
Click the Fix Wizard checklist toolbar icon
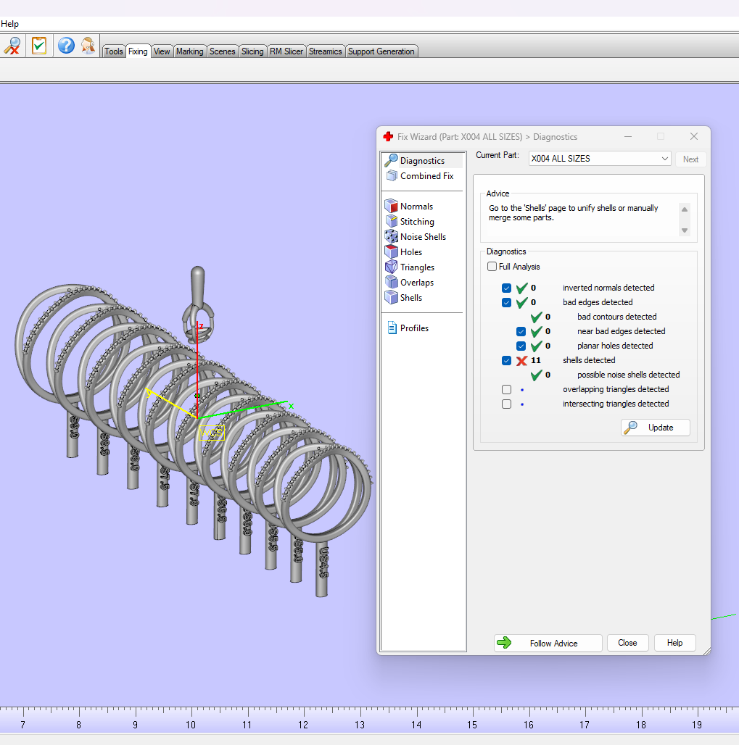[39, 46]
